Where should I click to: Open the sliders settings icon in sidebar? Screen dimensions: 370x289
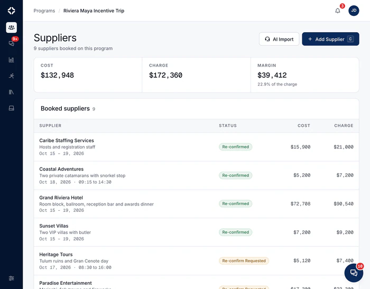click(x=11, y=278)
